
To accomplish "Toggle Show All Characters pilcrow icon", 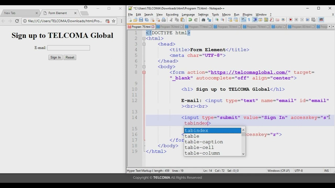I will pos(249,20).
